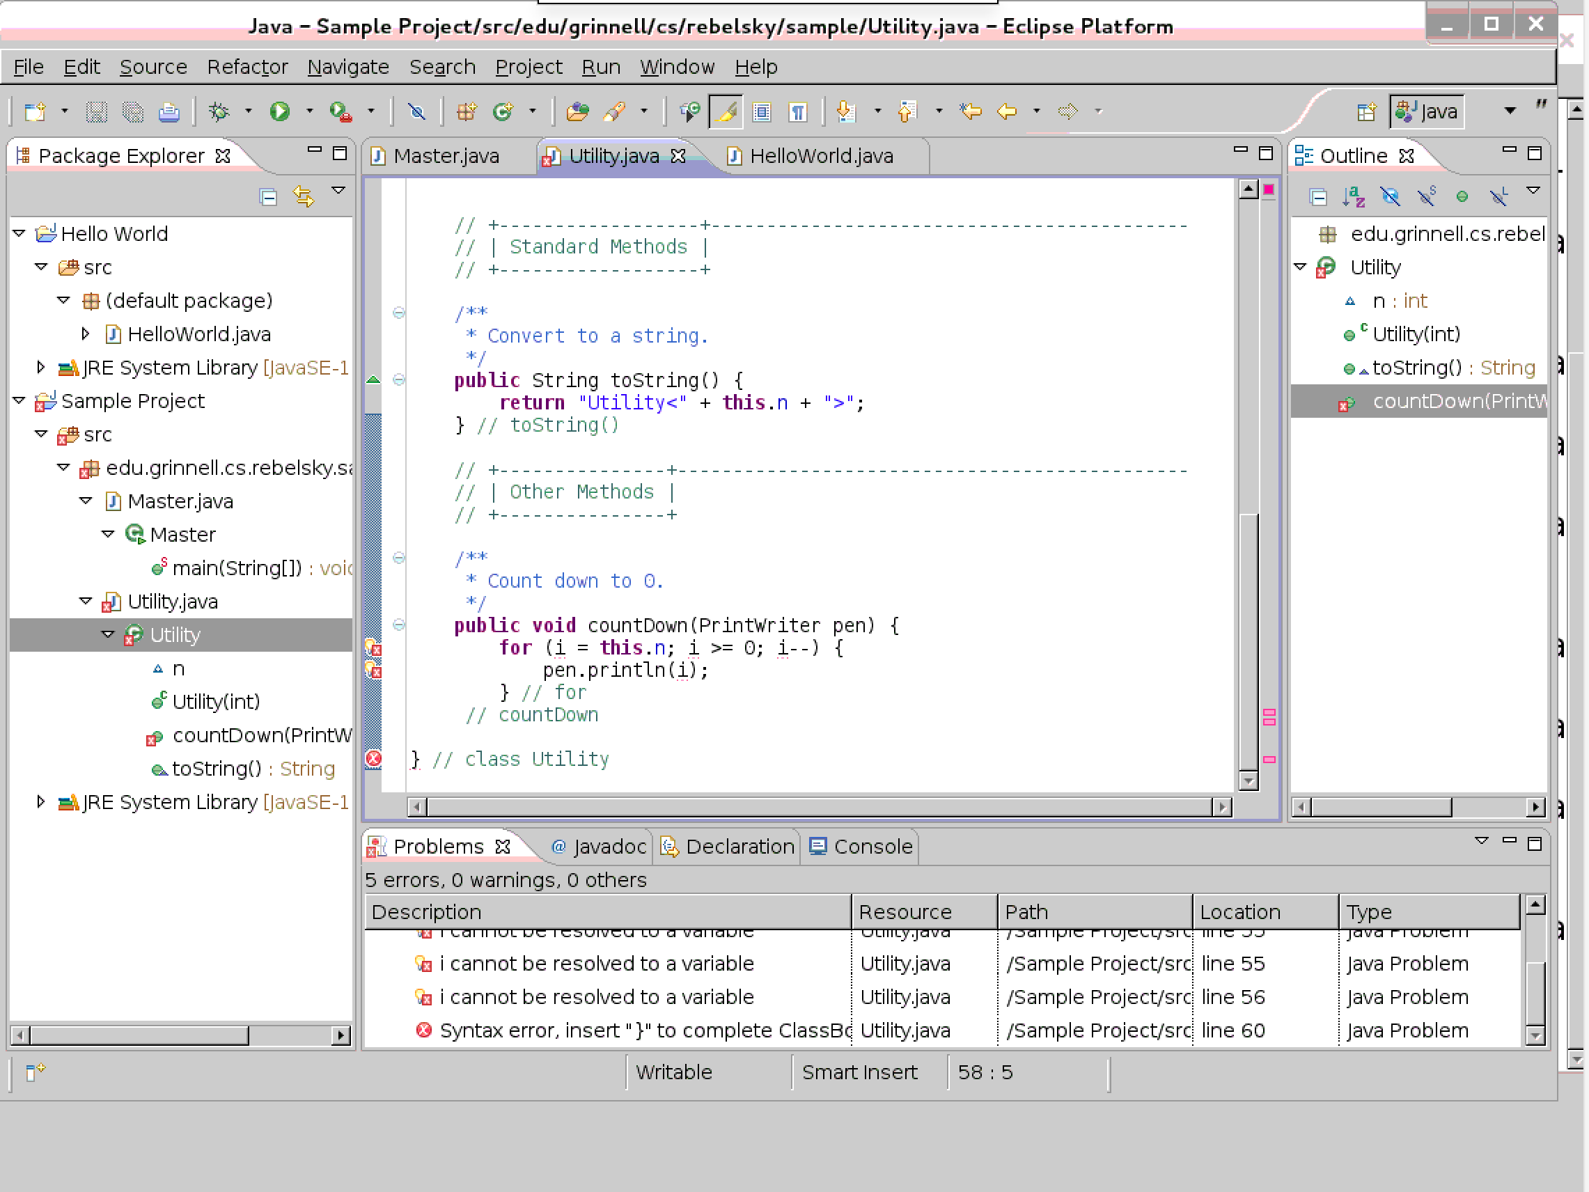
Task: Toggle Hide Fields in Outline view
Action: point(1390,196)
